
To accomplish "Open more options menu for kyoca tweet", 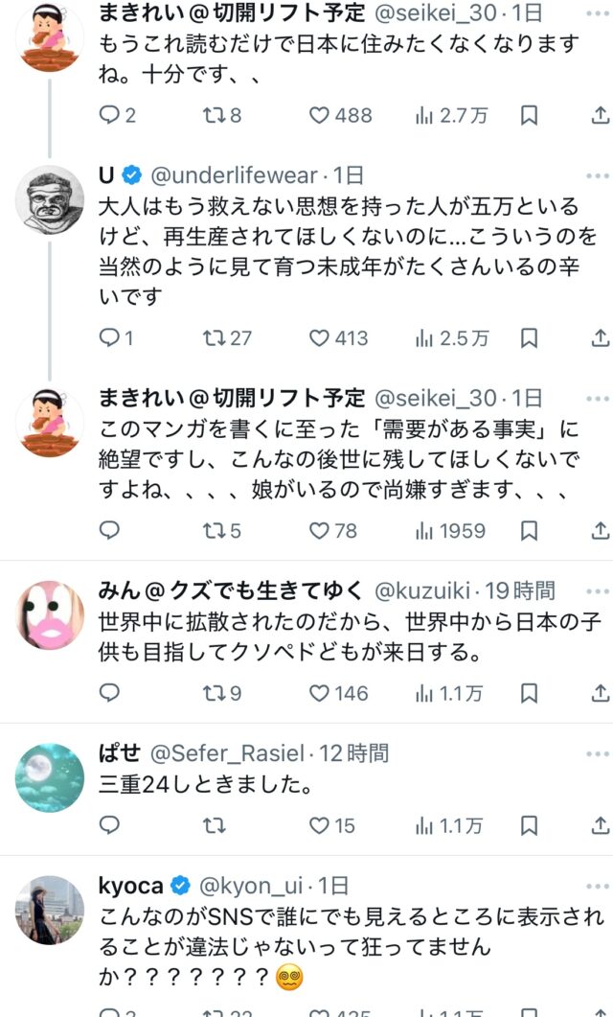I will [598, 886].
